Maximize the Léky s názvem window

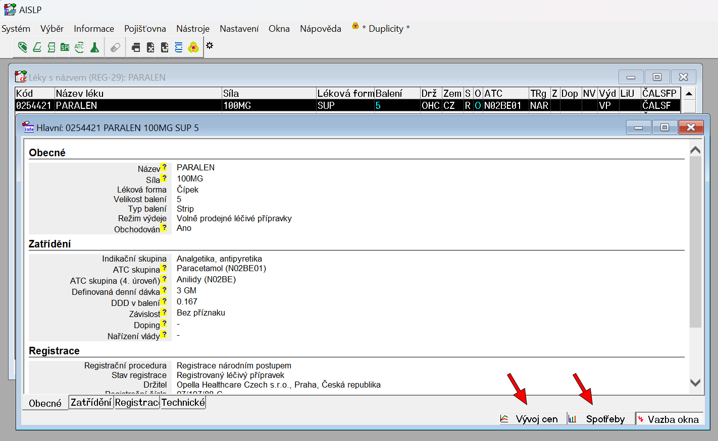(657, 77)
